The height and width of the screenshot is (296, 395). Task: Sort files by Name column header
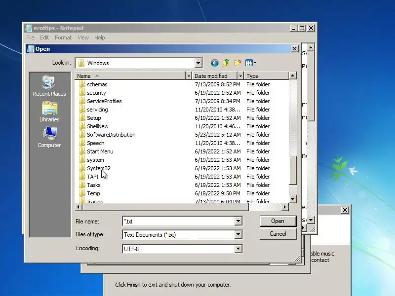coord(130,76)
